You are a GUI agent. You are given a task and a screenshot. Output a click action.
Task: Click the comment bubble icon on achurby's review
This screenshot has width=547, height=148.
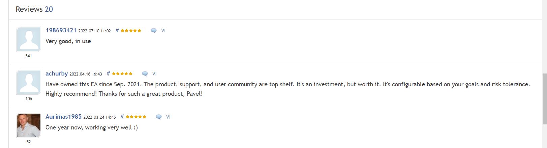pyautogui.click(x=145, y=74)
